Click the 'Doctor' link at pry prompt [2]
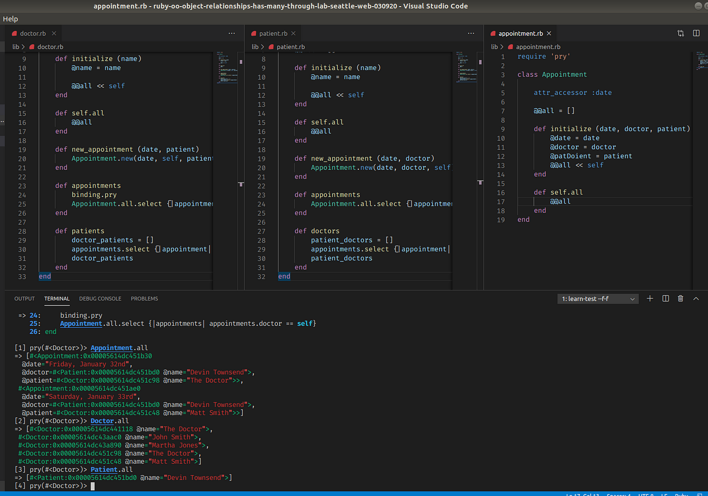This screenshot has width=708, height=496. 102,421
